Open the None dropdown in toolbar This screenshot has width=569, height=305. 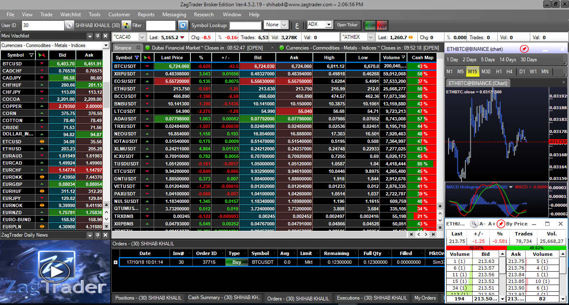(284, 25)
